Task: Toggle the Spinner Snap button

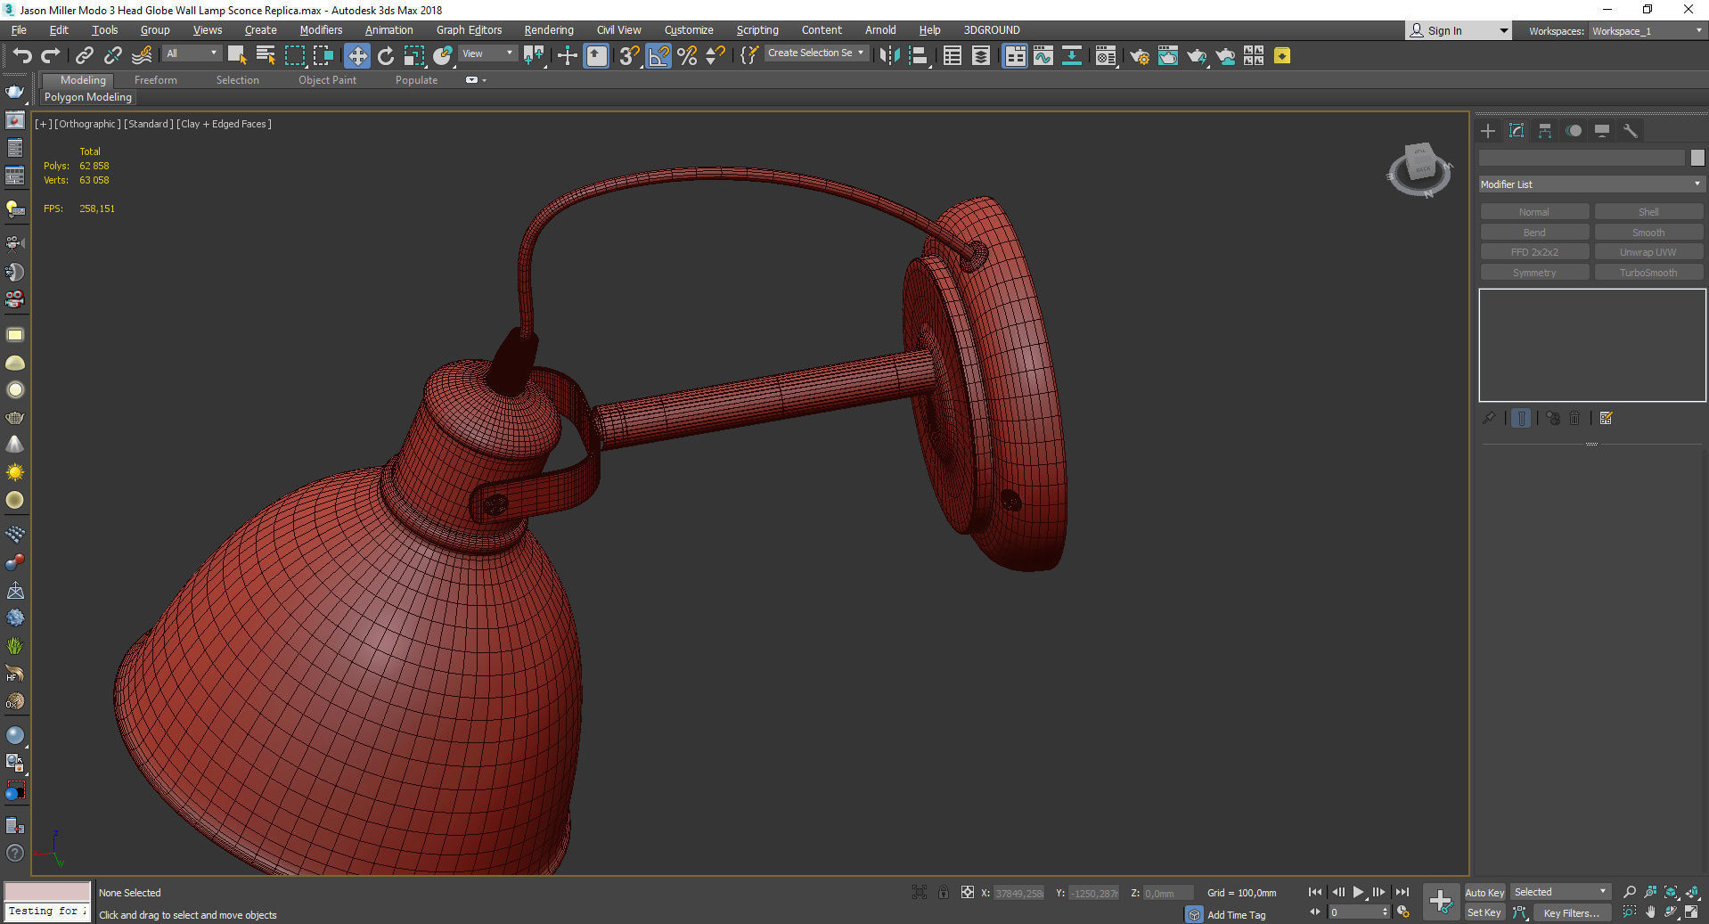Action: (715, 56)
